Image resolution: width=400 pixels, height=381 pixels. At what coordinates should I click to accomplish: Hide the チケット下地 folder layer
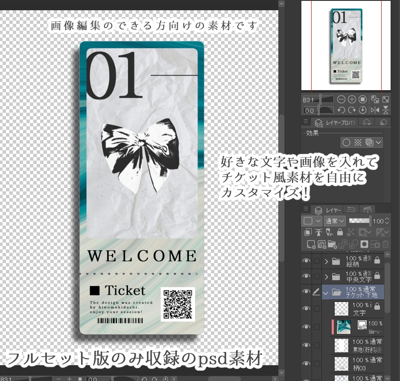[x=306, y=292]
